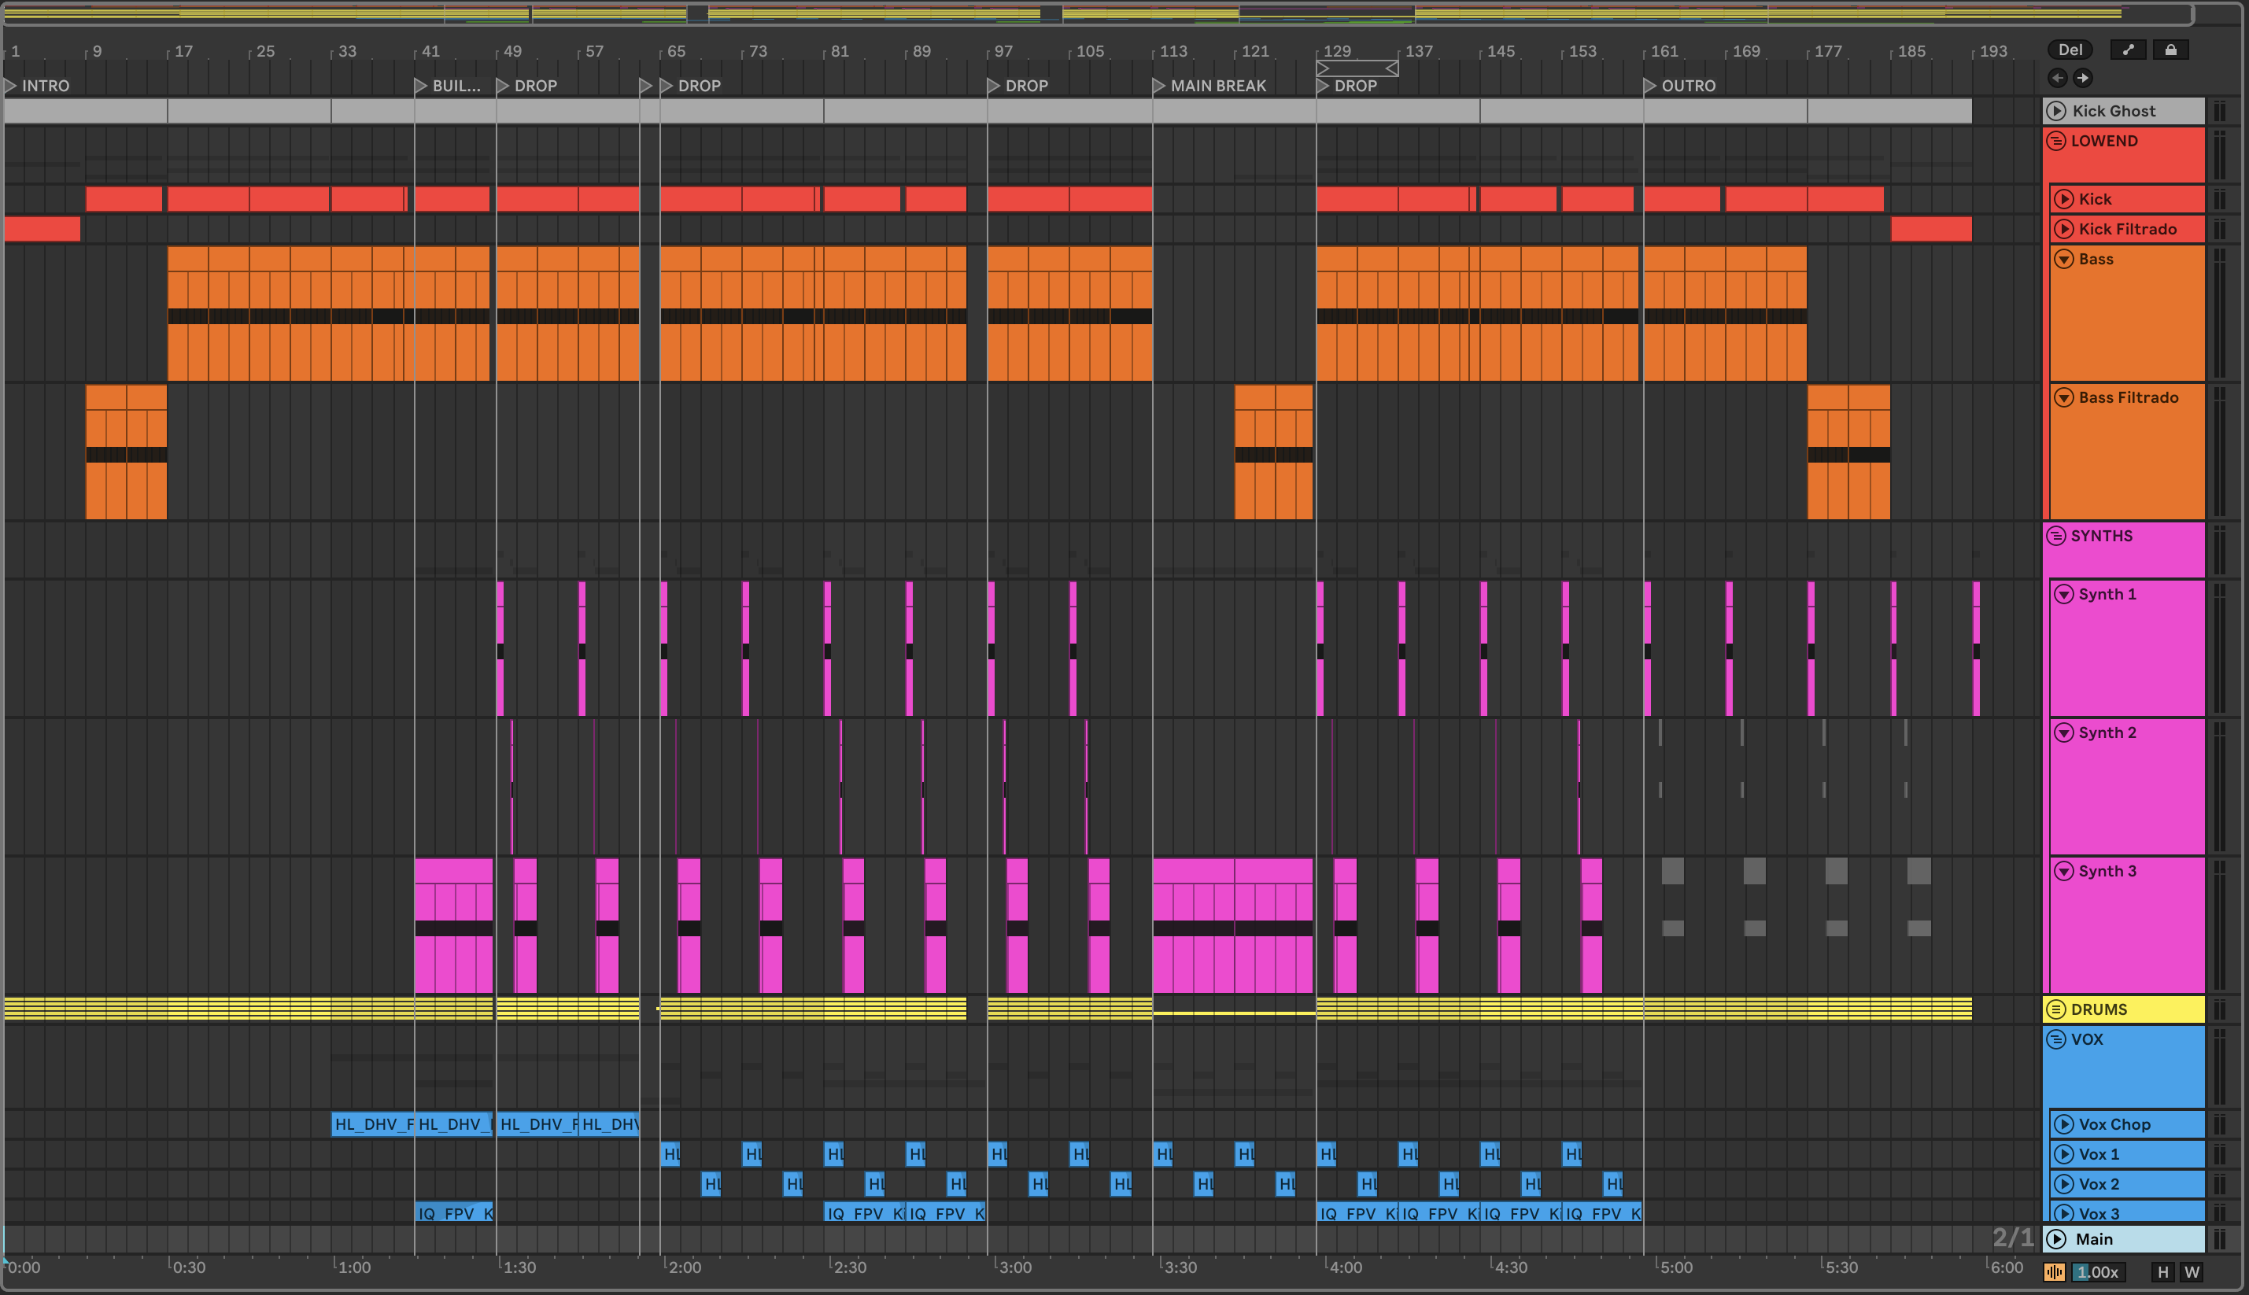This screenshot has width=2249, height=1295.
Task: Fold the Bass Filtrado track
Action: pyautogui.click(x=2064, y=397)
